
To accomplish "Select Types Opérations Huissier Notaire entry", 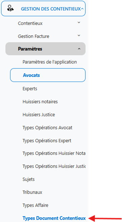I will [x=54, y=153].
